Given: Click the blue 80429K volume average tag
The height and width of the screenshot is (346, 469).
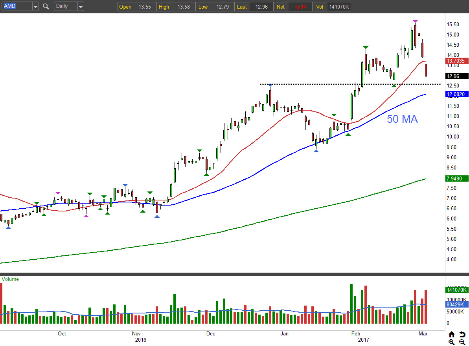Looking at the screenshot, I should click(457, 304).
